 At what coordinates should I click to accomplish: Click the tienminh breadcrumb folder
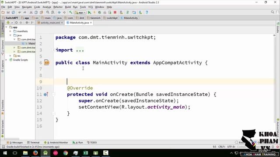click(x=94, y=18)
